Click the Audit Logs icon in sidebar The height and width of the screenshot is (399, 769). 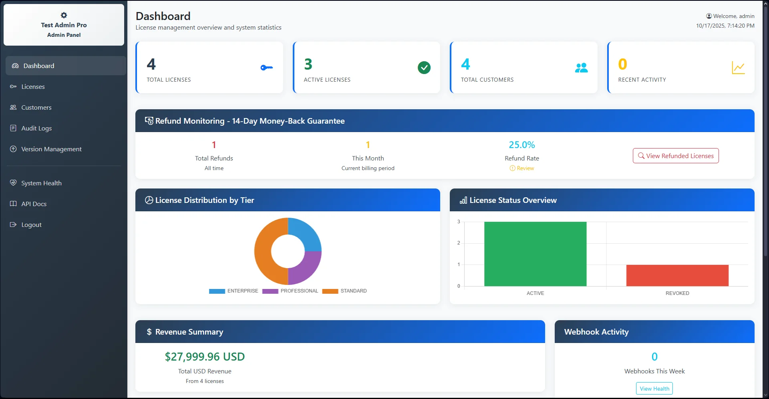tap(13, 128)
